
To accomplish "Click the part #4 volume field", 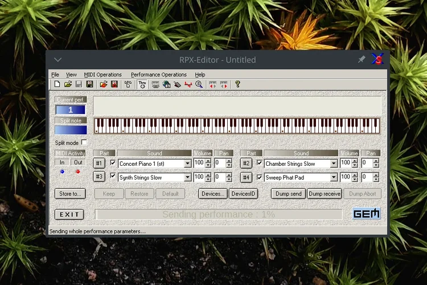I will [x=346, y=177].
